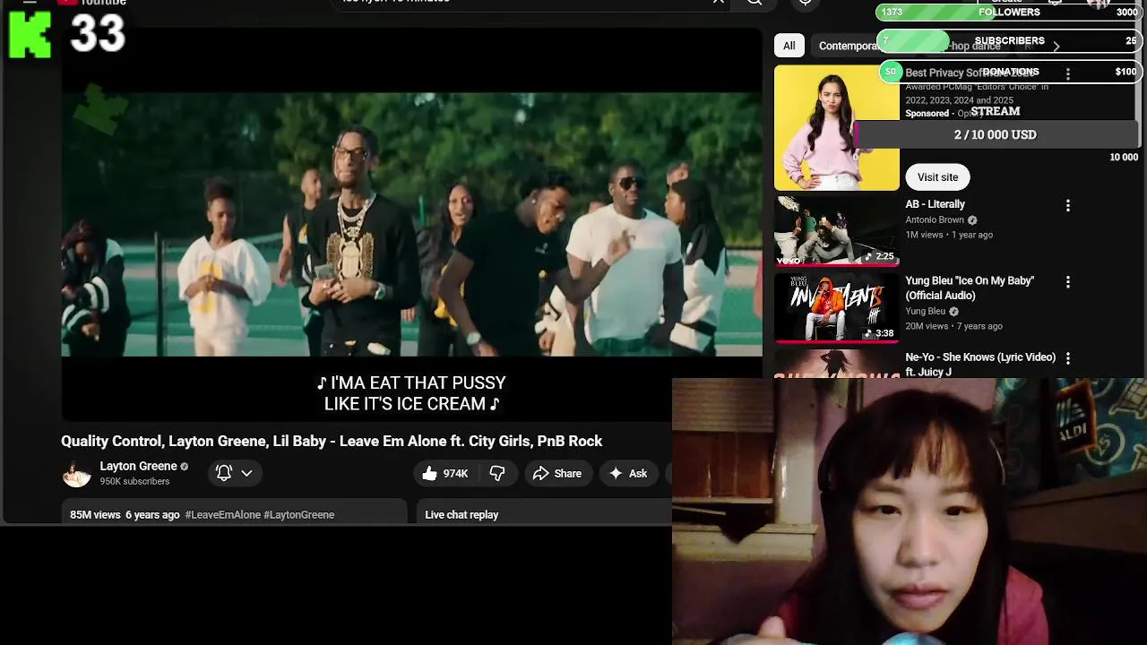Open more options for Ice On My Baby

pyautogui.click(x=1067, y=281)
